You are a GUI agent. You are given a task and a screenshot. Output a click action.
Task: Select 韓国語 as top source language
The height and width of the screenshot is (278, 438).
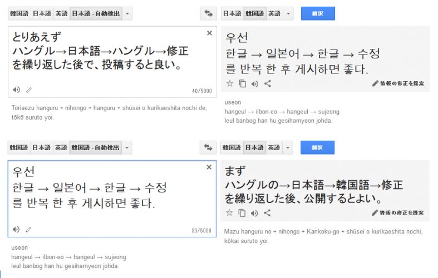click(19, 13)
